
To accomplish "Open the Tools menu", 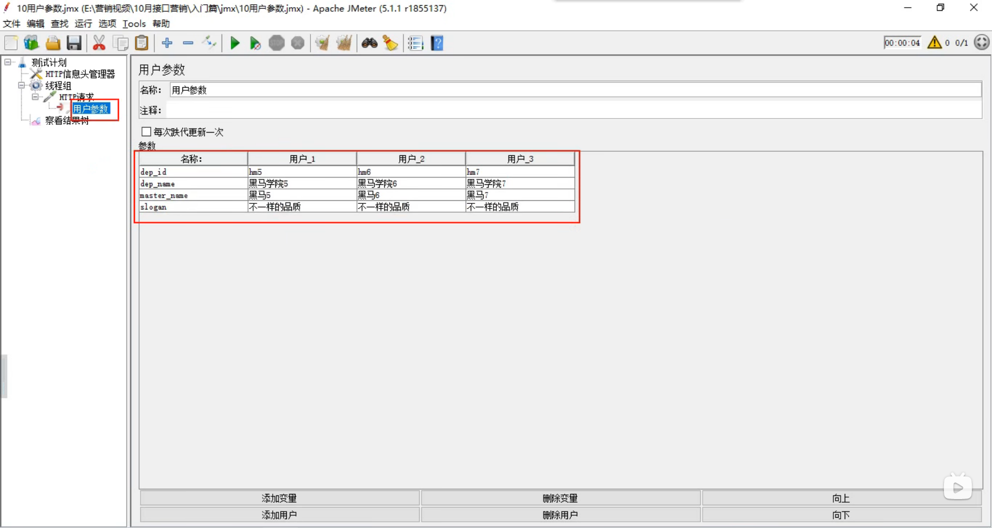I will [x=134, y=24].
